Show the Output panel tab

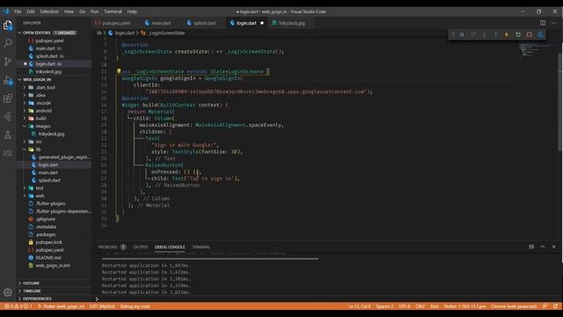pyautogui.click(x=141, y=247)
